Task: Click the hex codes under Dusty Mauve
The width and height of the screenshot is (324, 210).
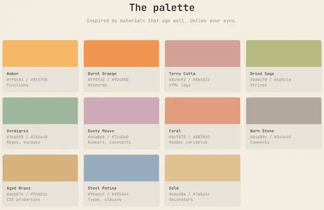Action: [108, 137]
